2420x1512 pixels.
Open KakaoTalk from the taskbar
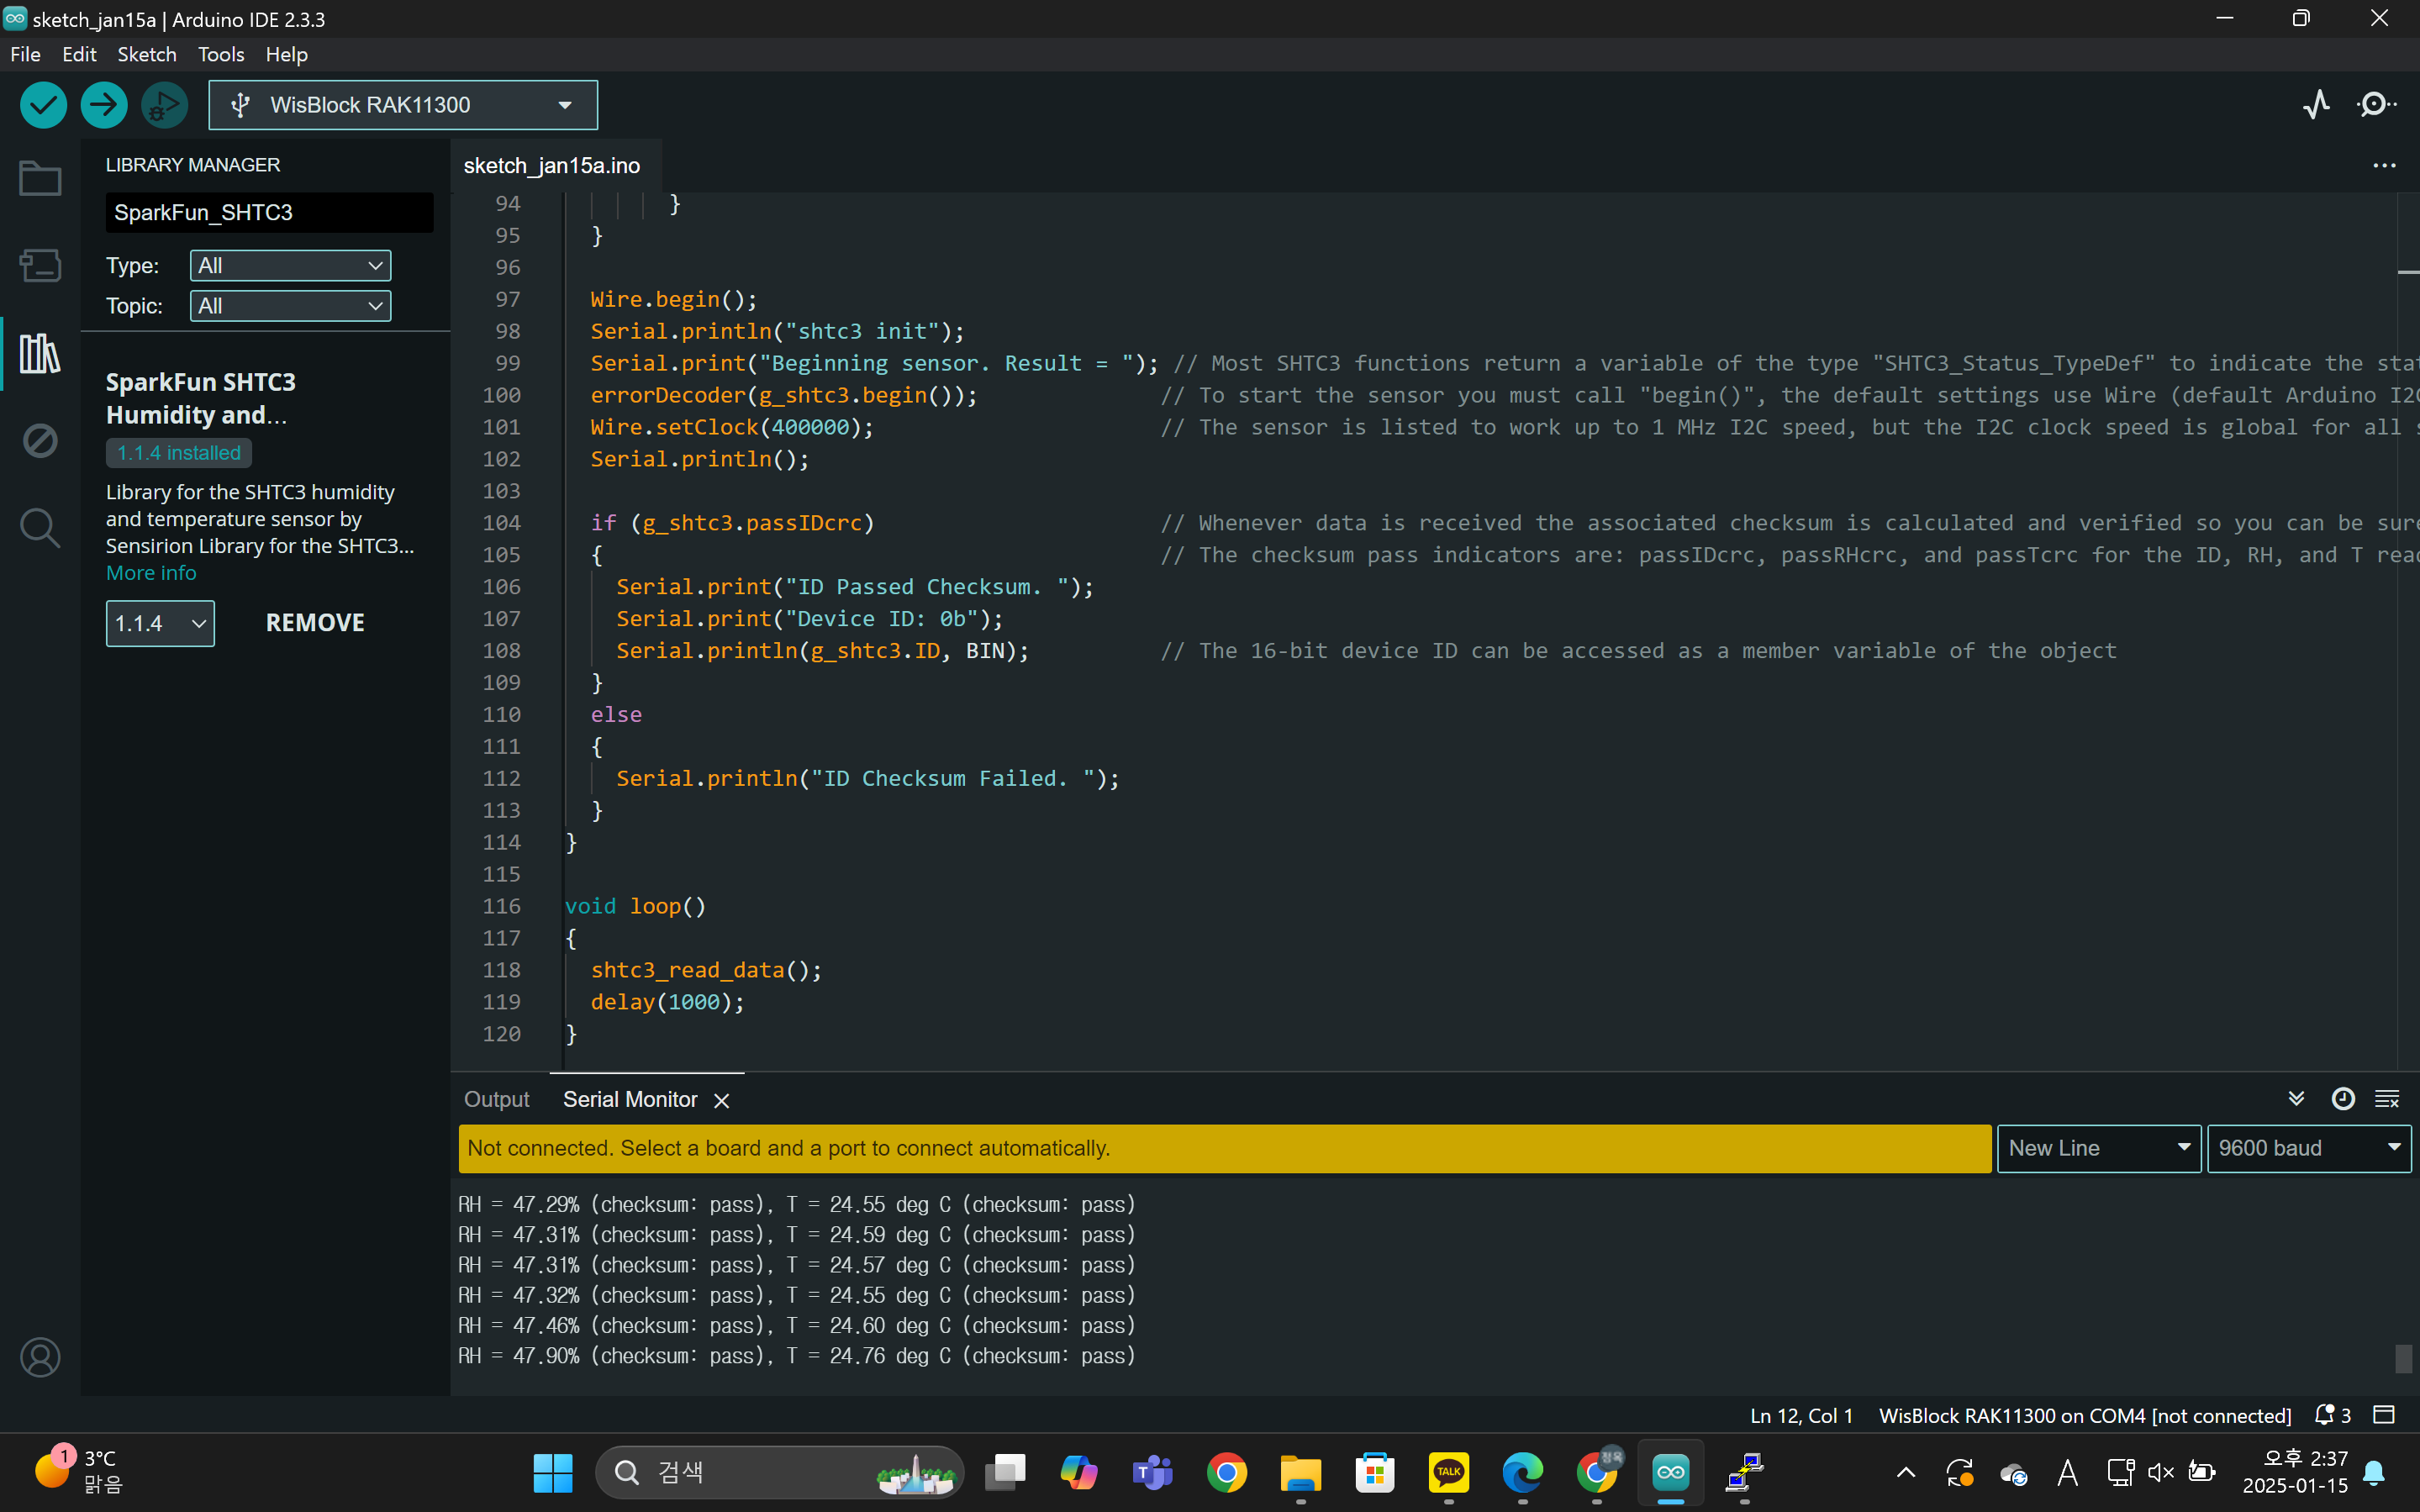(1448, 1472)
